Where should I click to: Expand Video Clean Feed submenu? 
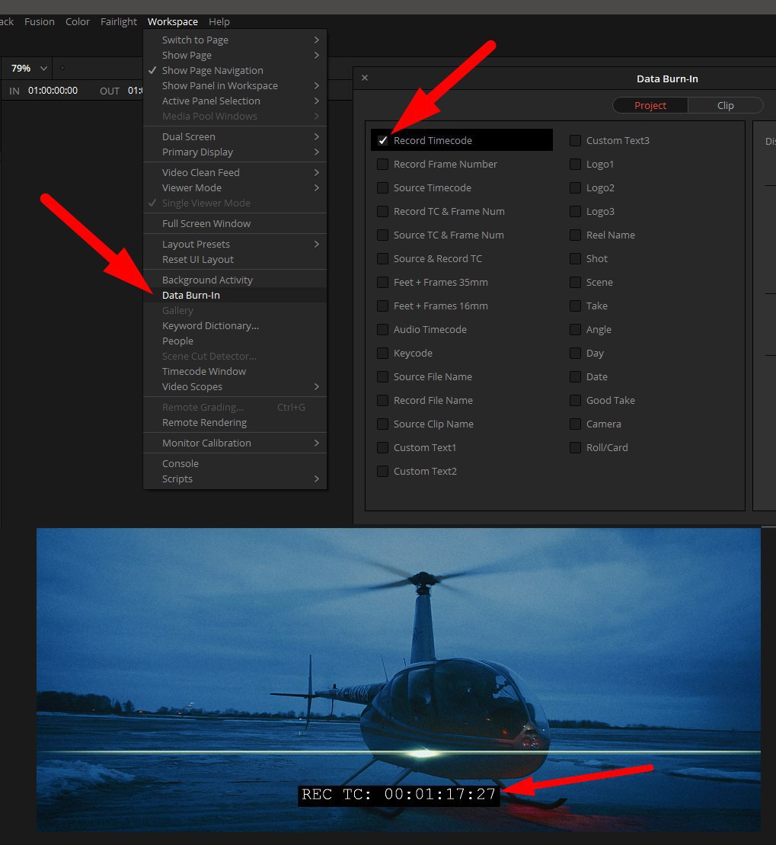[235, 172]
